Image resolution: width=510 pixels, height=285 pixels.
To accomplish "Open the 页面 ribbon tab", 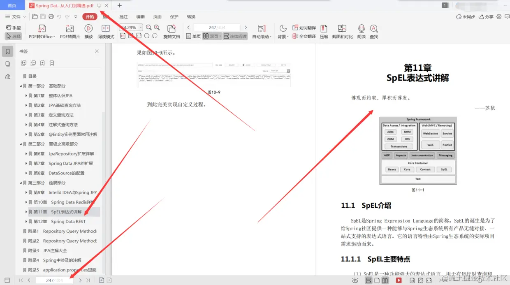I will point(157,17).
